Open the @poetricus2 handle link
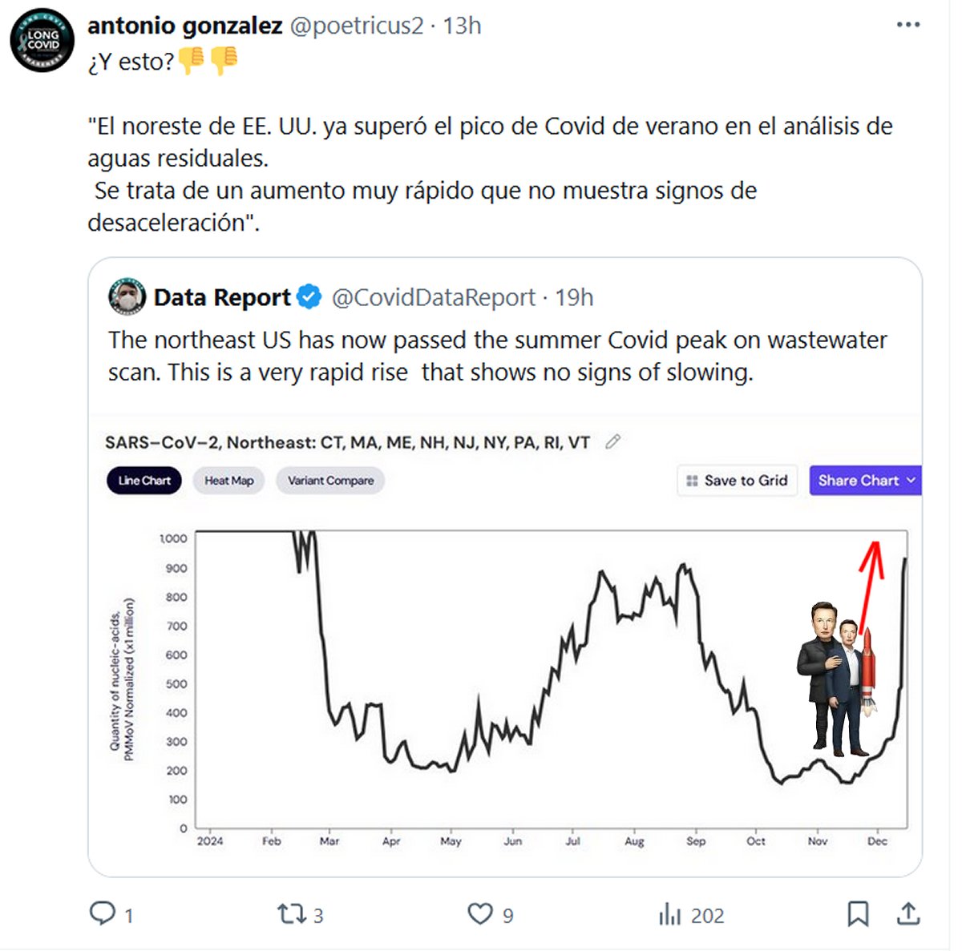Image resolution: width=962 pixels, height=951 pixels. click(x=356, y=26)
